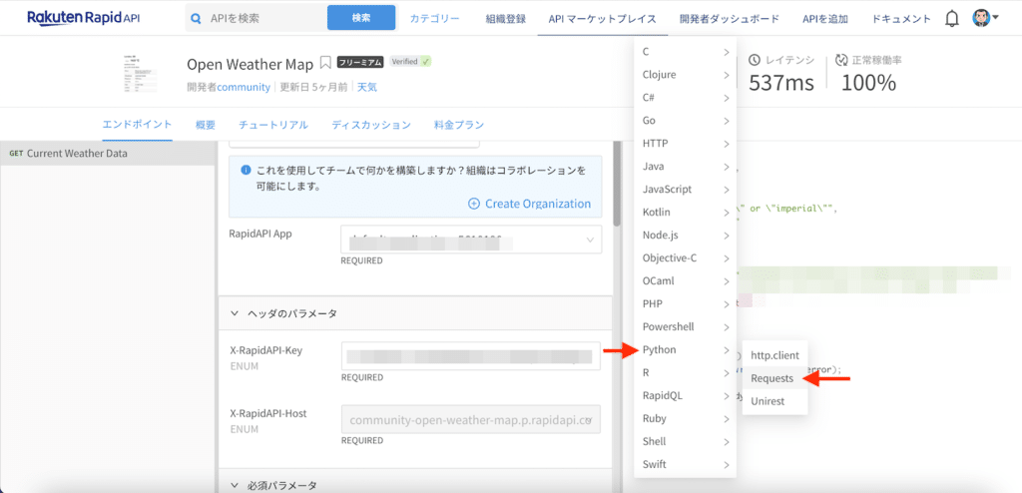Open the user avatar menu

pos(984,18)
